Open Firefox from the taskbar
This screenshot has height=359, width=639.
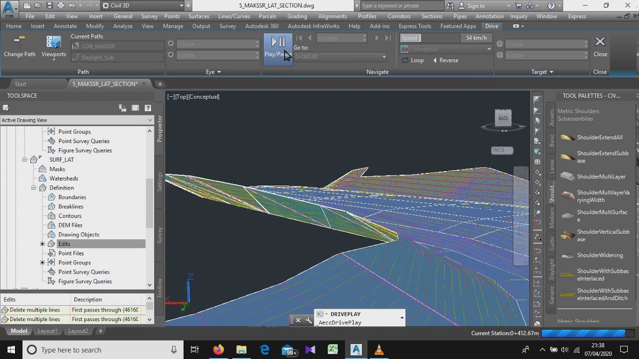(218, 350)
